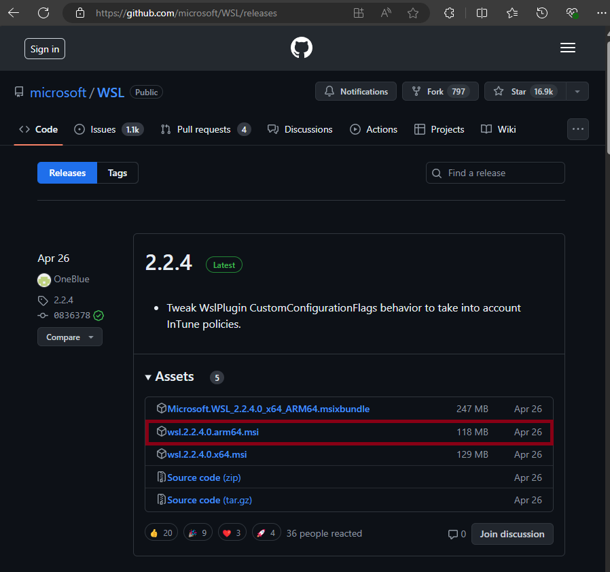Open the hamburger navigation menu
This screenshot has width=610, height=572.
568,48
